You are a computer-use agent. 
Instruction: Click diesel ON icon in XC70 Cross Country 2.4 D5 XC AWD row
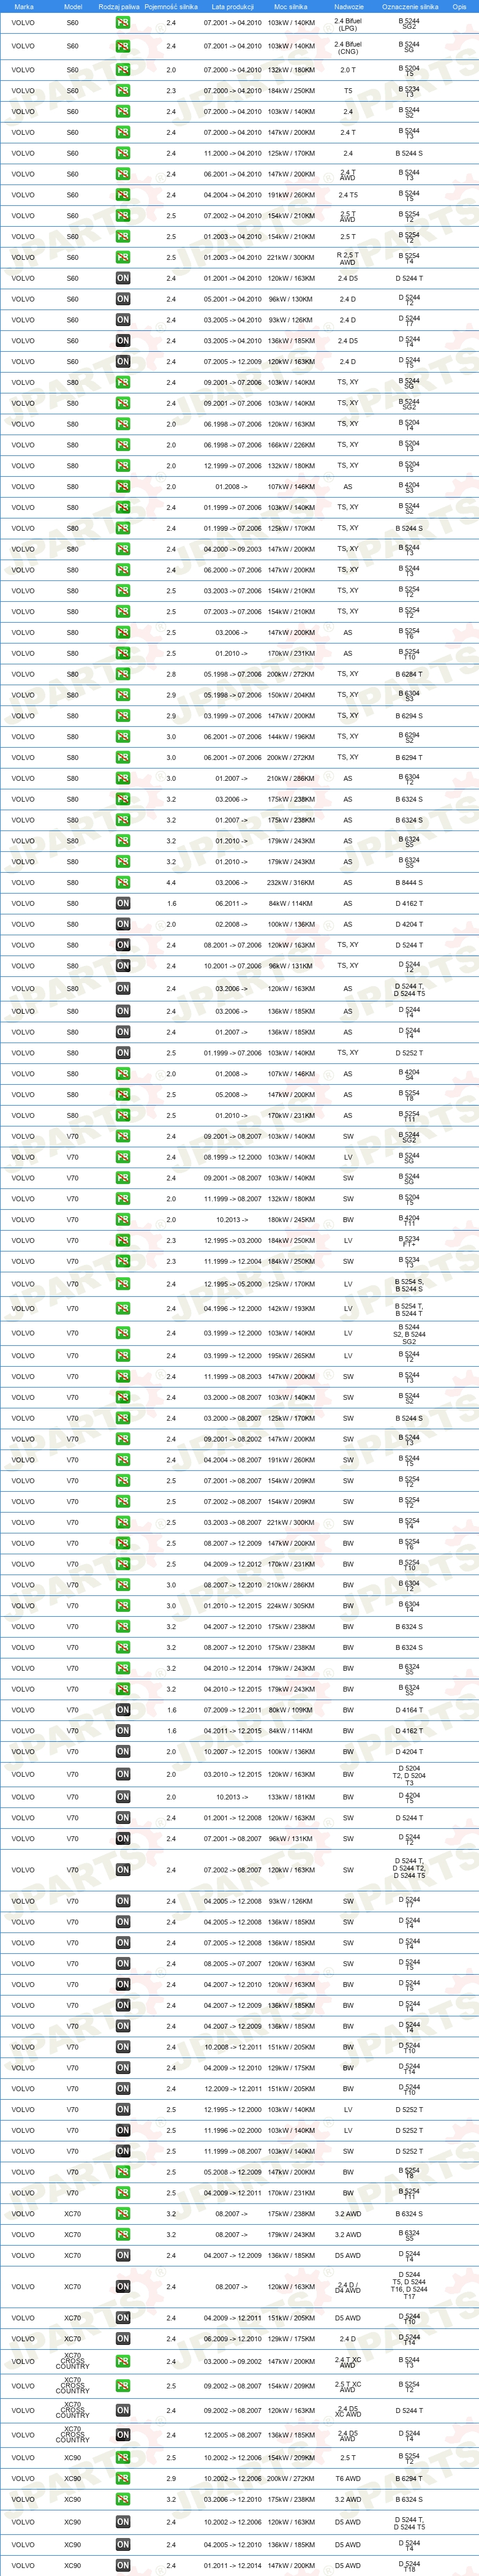(x=122, y=2410)
